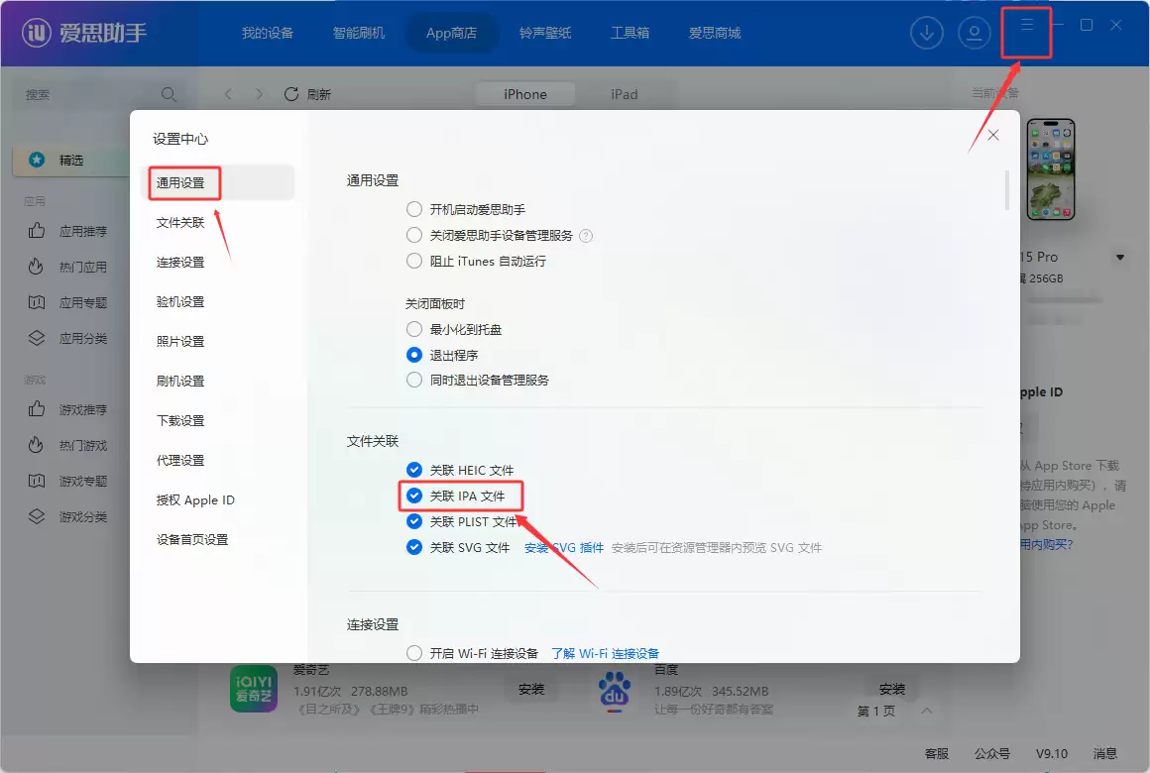Uncheck 关联 HEIC 文件 checkbox
Viewport: 1150px width, 773px height.
click(414, 470)
